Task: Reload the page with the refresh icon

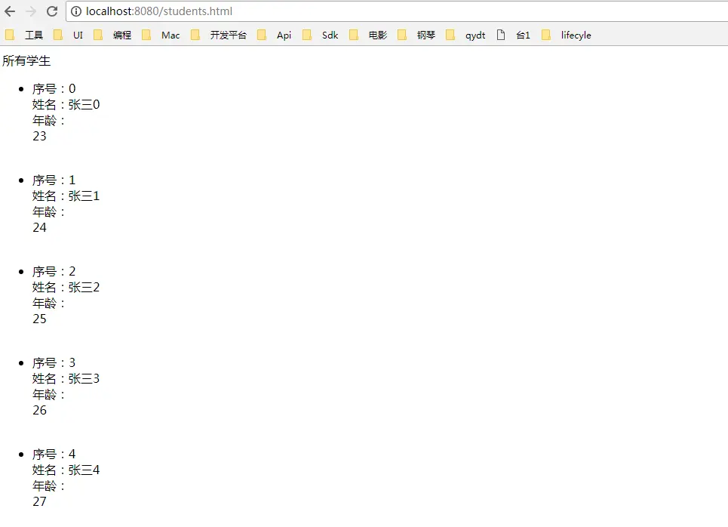Action: [x=52, y=11]
